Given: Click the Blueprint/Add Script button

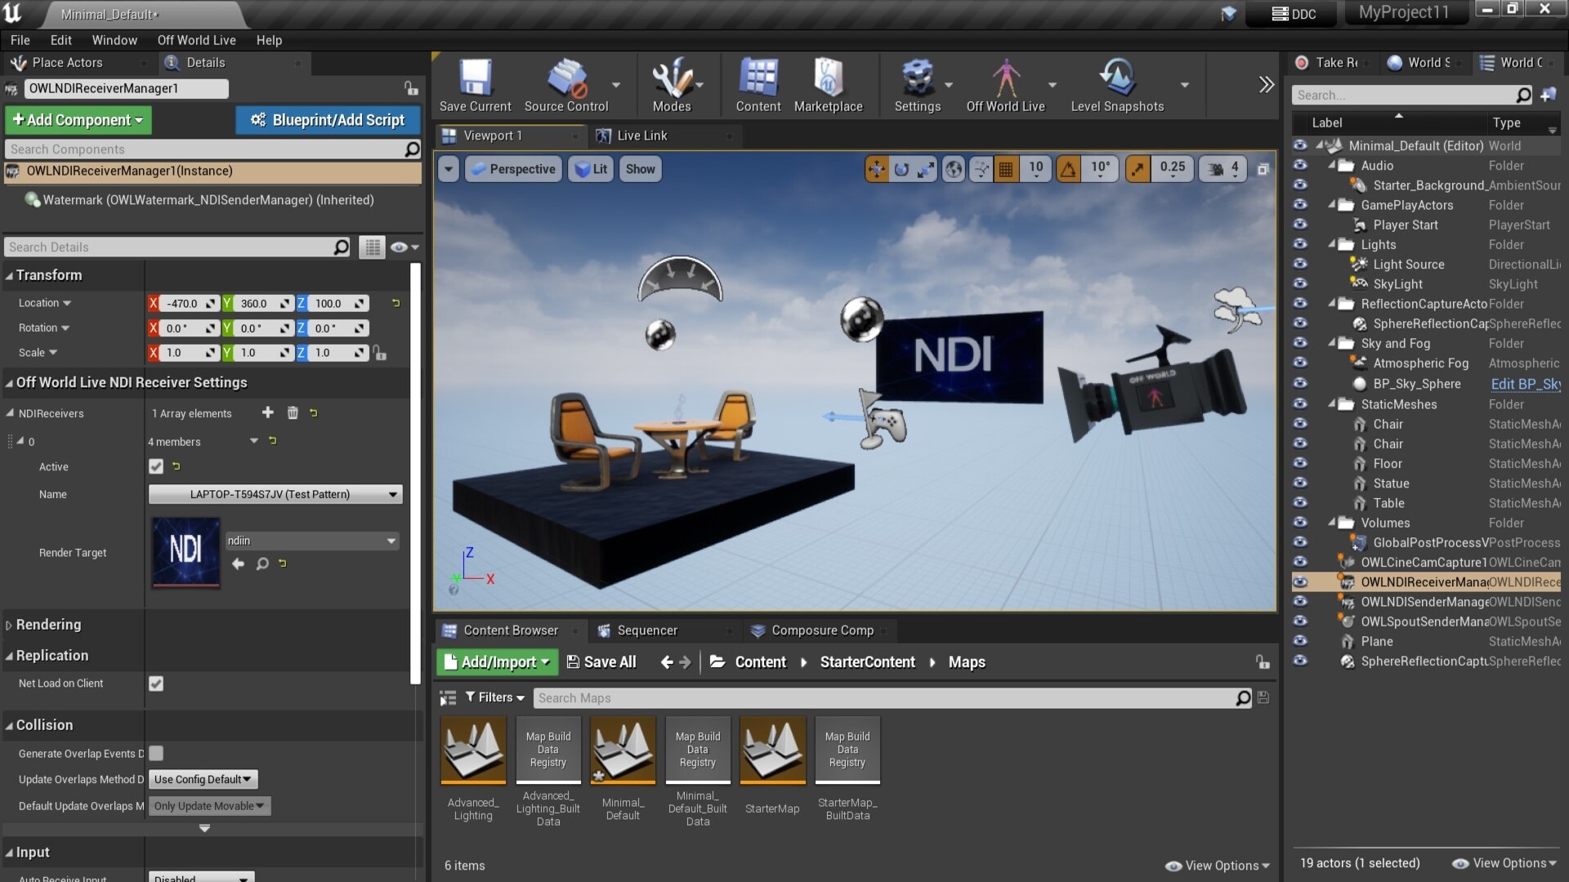Looking at the screenshot, I should pyautogui.click(x=326, y=120).
